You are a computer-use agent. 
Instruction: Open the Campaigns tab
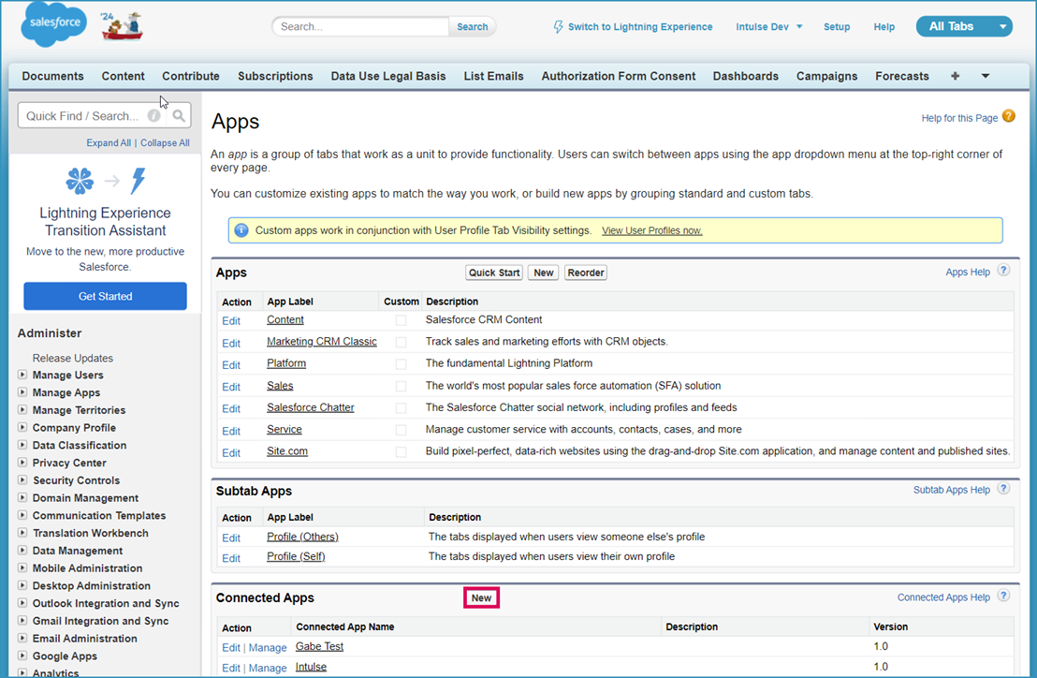pos(826,76)
